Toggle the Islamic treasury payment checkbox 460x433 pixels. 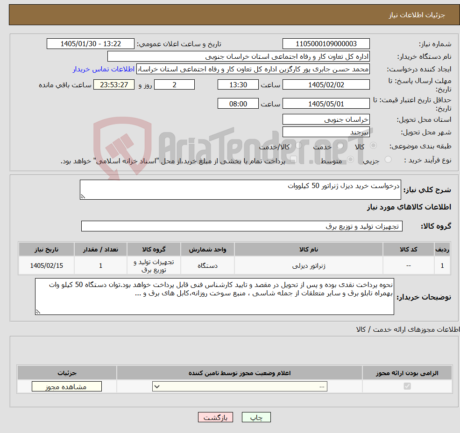tap(293, 160)
